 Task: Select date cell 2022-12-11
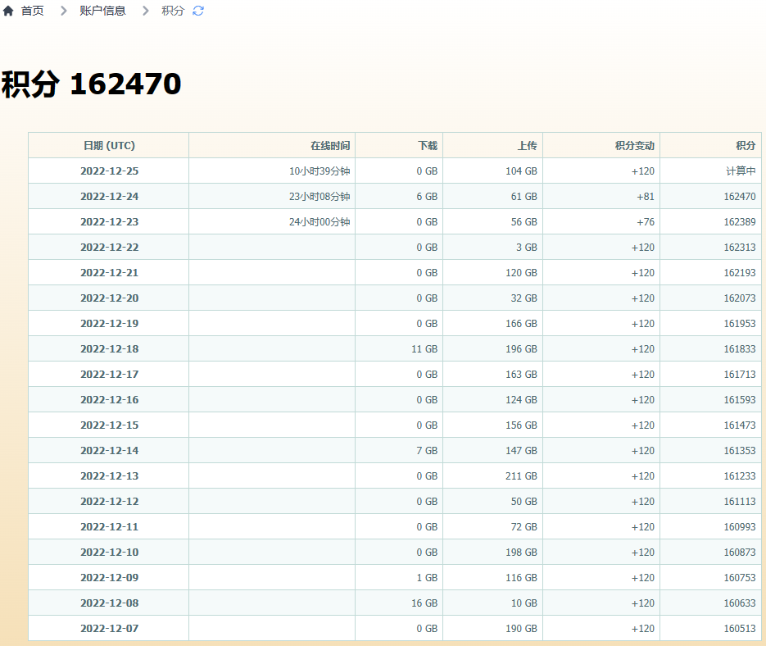(110, 527)
